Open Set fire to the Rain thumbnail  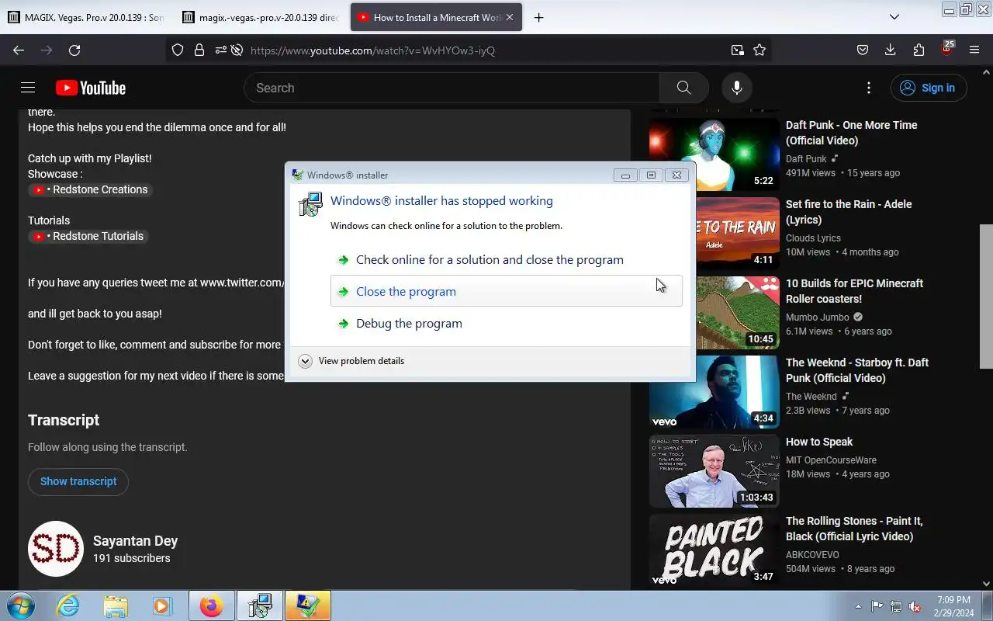click(x=714, y=232)
